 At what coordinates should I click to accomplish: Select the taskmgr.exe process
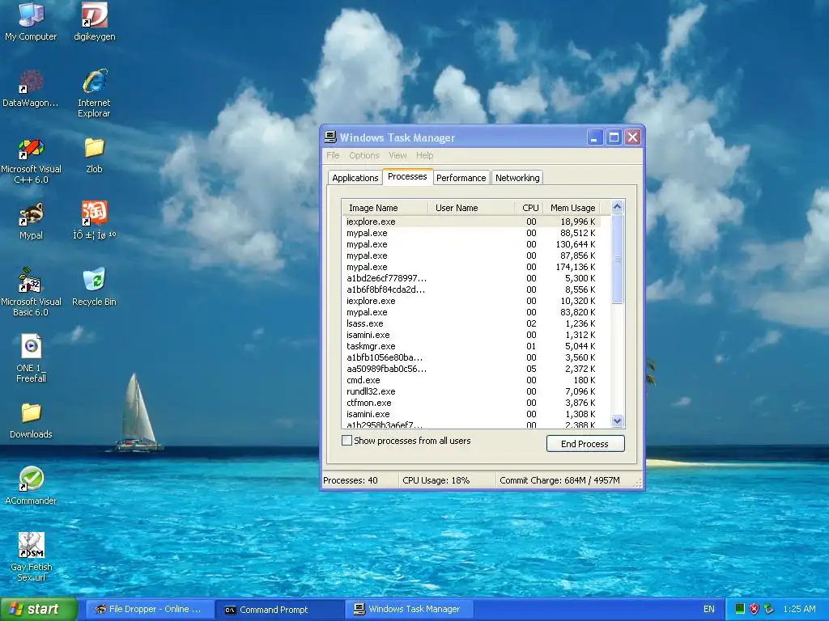472,346
